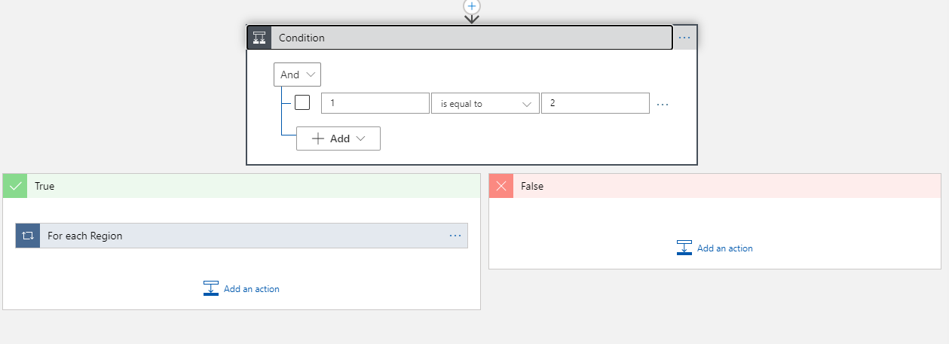
Task: Tick the condition row checkbox
Action: pyautogui.click(x=302, y=103)
